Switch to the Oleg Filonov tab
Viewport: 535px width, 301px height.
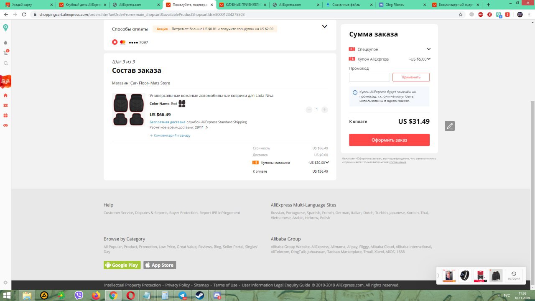coord(403,5)
